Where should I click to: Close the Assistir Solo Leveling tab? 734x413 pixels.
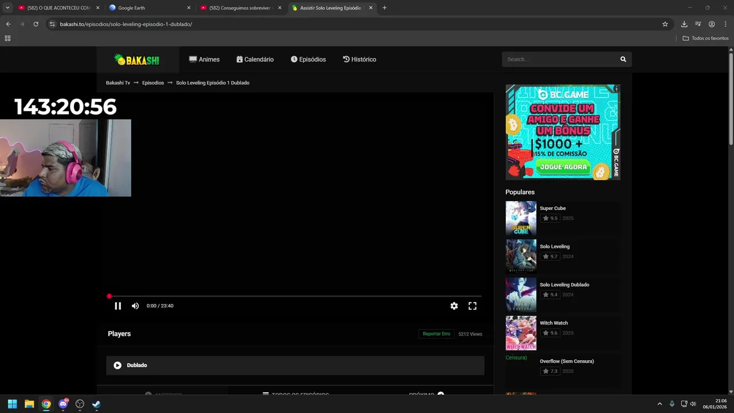point(371,8)
